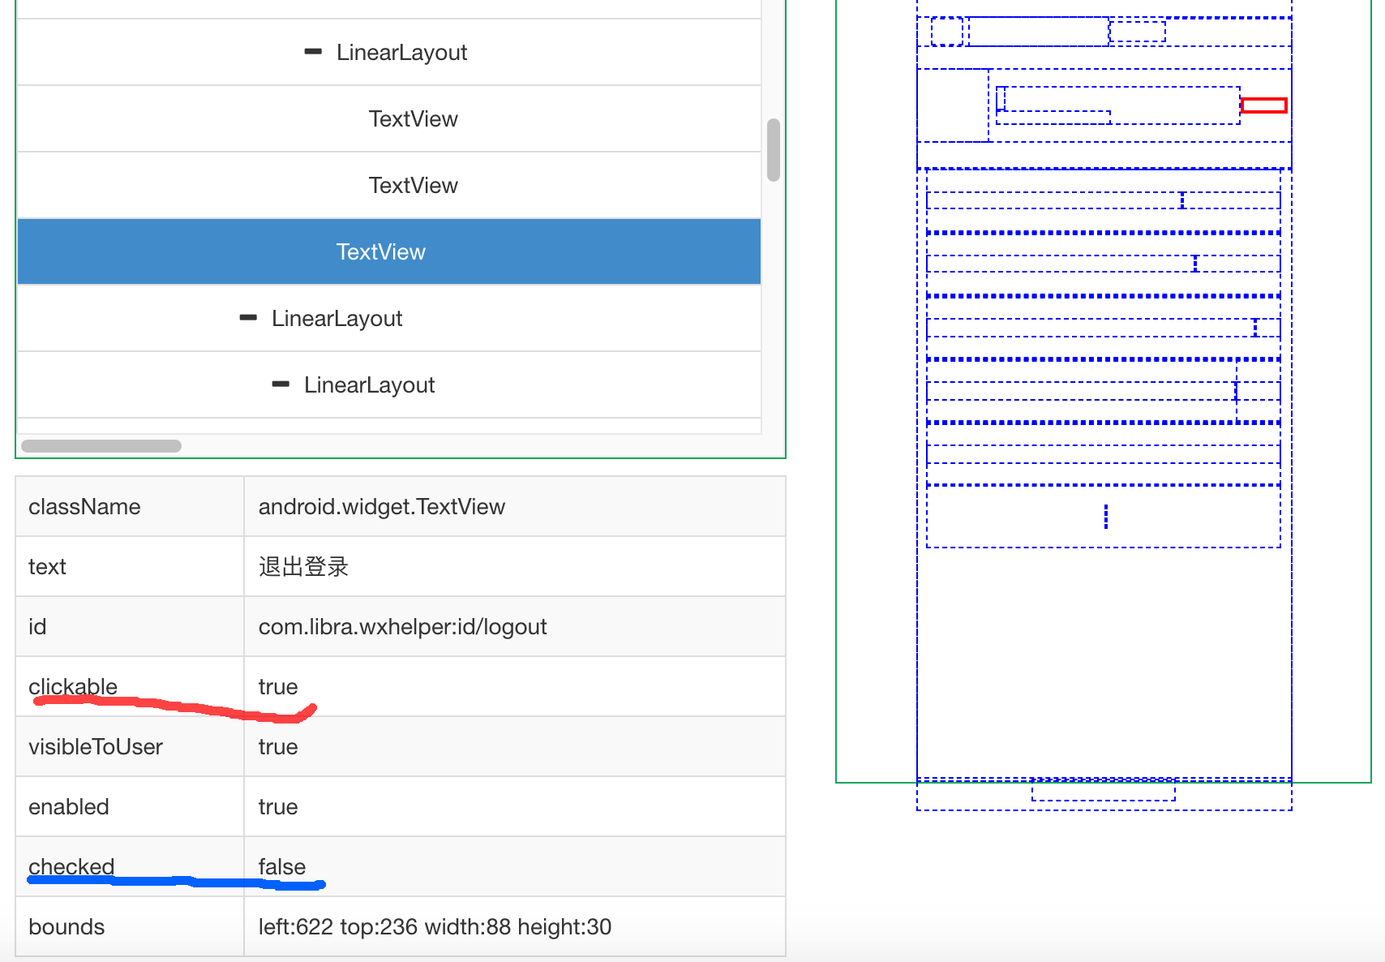Collapse the bottom-most LinearLayout node's minus icon
Image resolution: width=1385 pixels, height=962 pixels.
click(281, 384)
